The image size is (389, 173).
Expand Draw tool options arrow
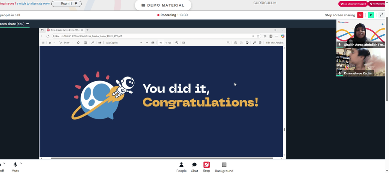[x=72, y=43]
